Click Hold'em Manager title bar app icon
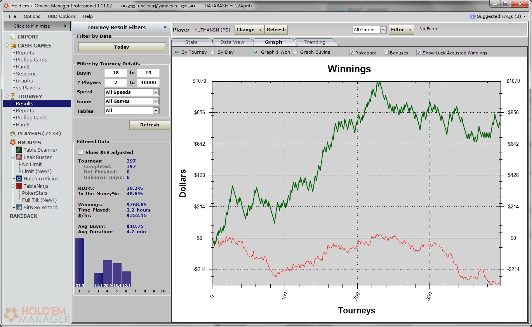The height and width of the screenshot is (327, 532). click(x=6, y=6)
